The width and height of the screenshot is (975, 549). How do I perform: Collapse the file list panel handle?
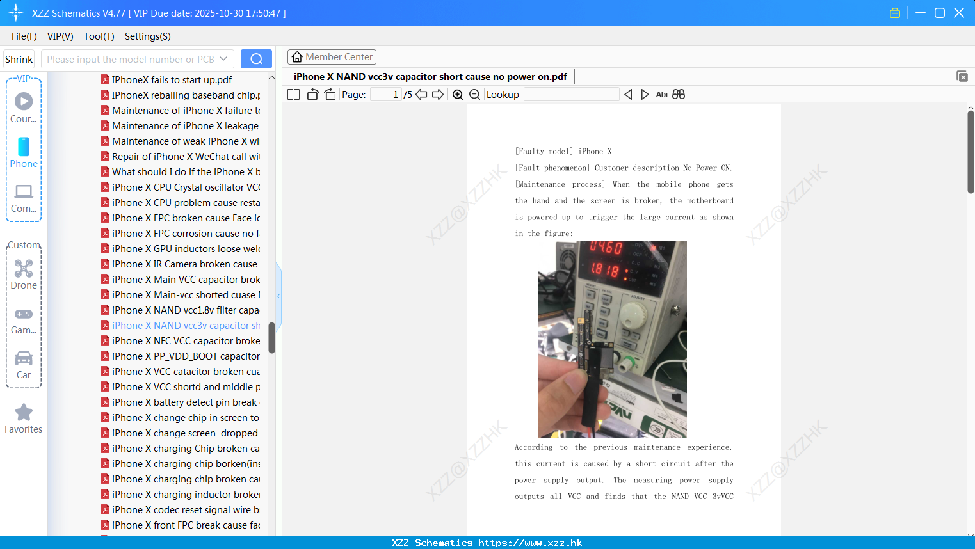278,296
